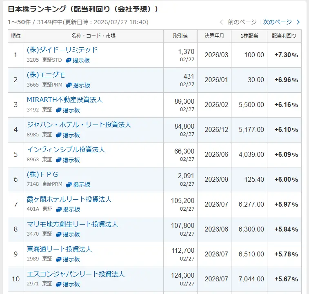Open 東海道リート投資法人 details

point(59,249)
